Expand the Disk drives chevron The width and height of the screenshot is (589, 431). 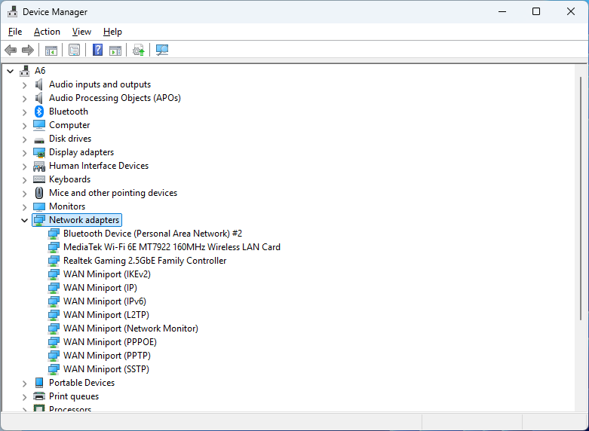point(24,139)
